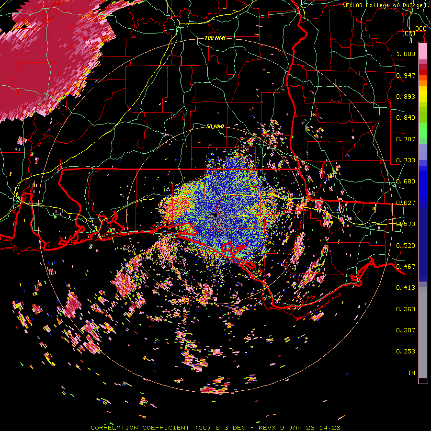
Task: Click the 1.000 legend value
Action: point(406,54)
